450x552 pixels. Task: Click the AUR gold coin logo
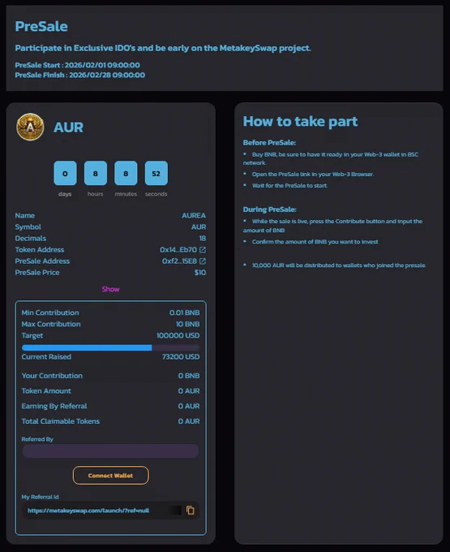pos(30,127)
